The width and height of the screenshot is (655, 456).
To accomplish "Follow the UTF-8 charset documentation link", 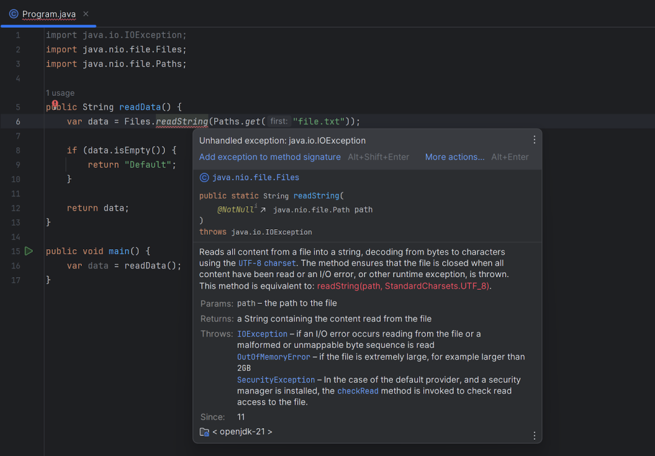I will tap(267, 263).
